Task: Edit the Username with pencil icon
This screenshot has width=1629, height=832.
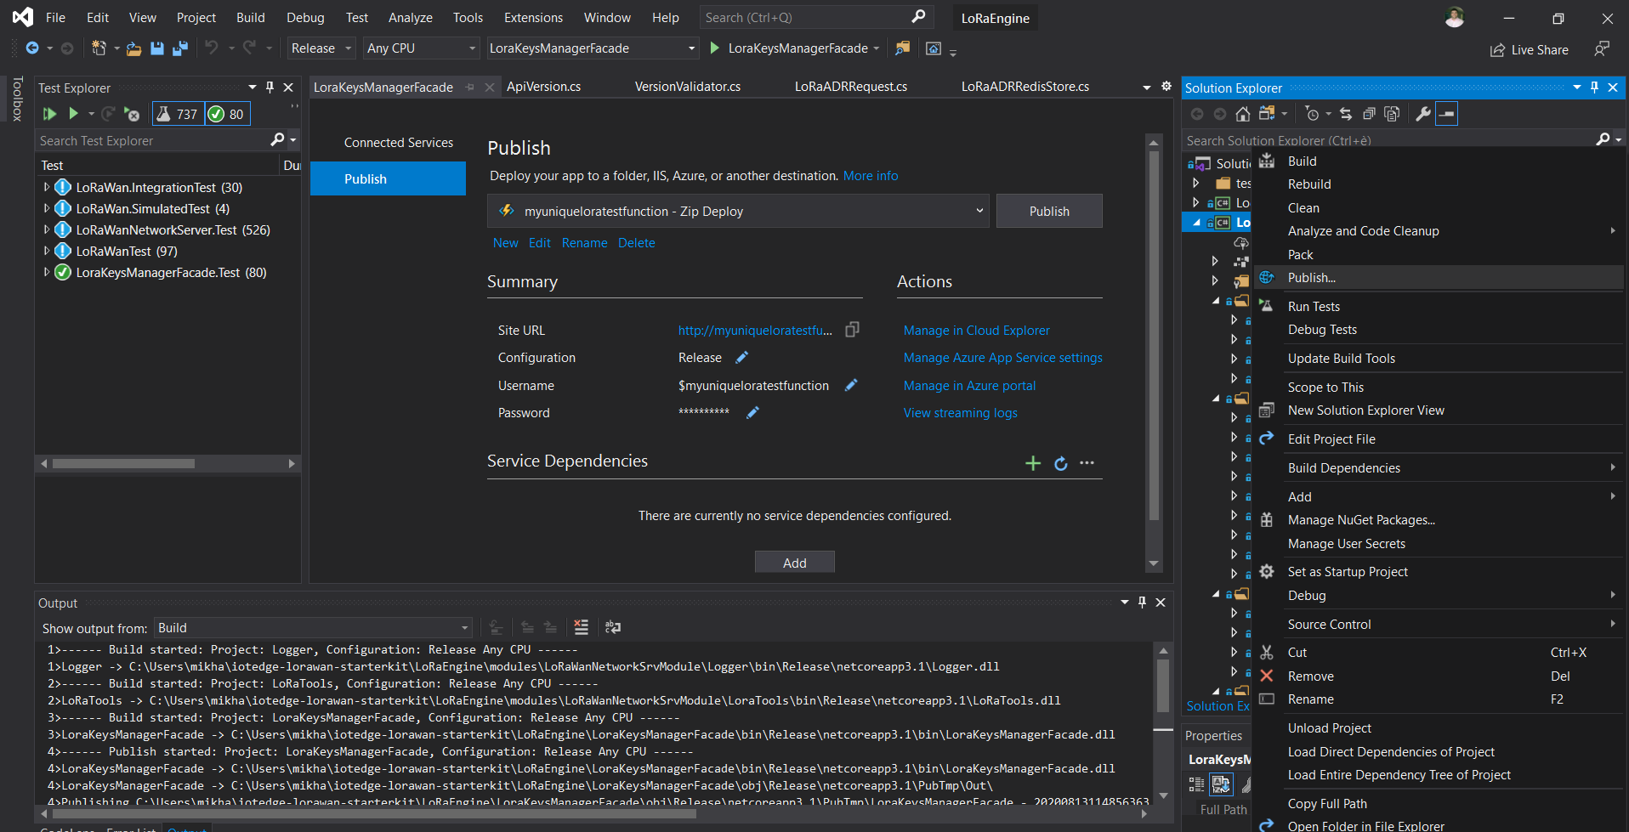Action: [850, 385]
